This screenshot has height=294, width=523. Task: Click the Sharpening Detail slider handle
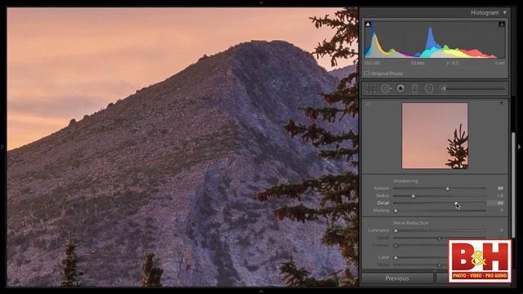456,203
